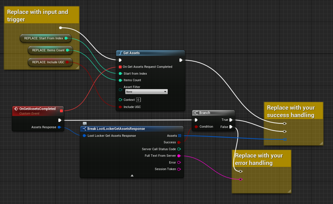333x204 pixels.
Task: Click the Session Token output pin
Action: [x=179, y=169]
